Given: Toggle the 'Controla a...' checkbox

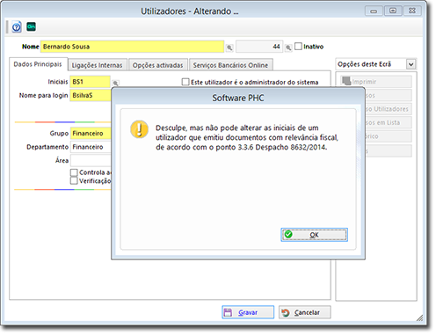Looking at the screenshot, I should [74, 172].
